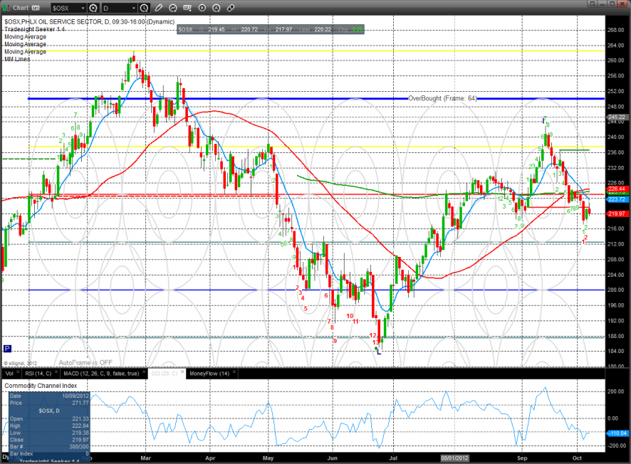Select the pencil drawing tool
Viewport: 631px width, 464px height.
159,8
